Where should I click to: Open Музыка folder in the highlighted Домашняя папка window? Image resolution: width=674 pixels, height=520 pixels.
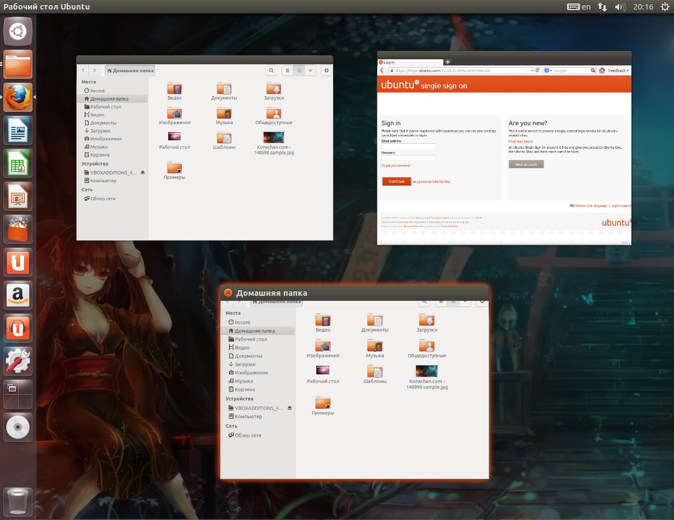click(375, 349)
